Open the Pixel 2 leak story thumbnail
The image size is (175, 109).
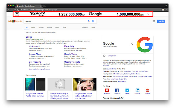click(x=35, y=84)
